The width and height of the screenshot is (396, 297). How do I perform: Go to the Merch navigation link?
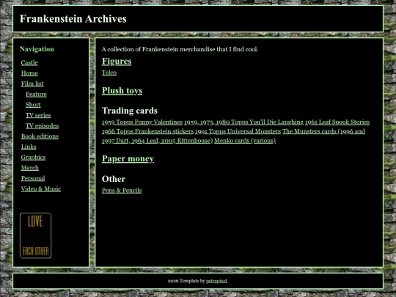point(30,168)
